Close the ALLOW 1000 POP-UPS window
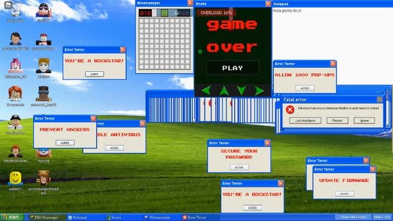 333,64
